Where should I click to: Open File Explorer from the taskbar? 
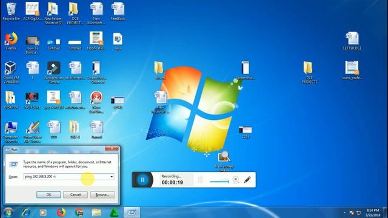click(96, 213)
